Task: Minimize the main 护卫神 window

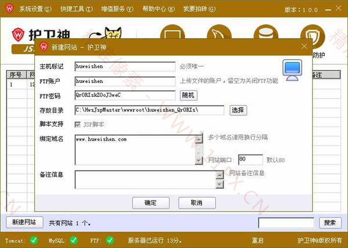Action: 328,10
